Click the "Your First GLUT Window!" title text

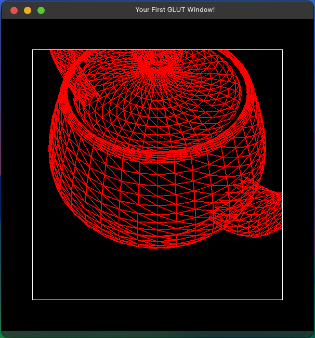pos(175,10)
